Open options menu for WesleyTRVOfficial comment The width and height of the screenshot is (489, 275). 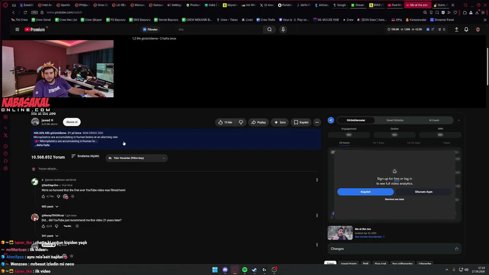(317, 215)
